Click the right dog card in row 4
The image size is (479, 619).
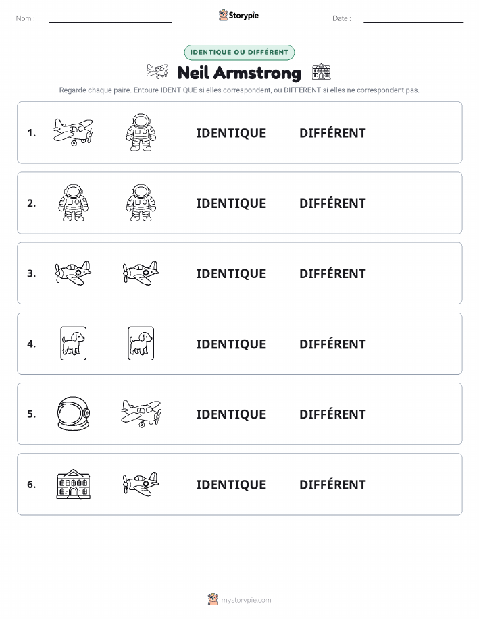click(141, 343)
